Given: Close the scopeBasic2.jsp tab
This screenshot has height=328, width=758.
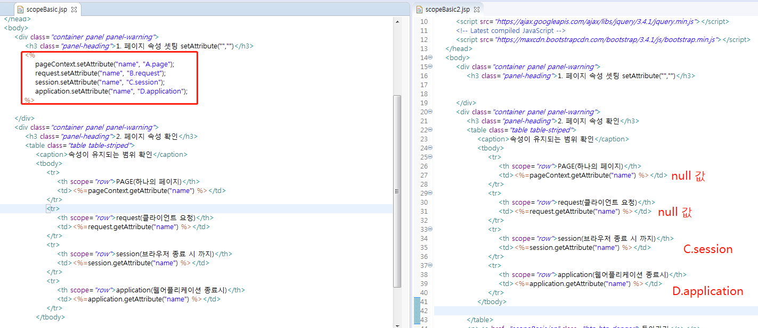Looking at the screenshot, I should (x=476, y=9).
